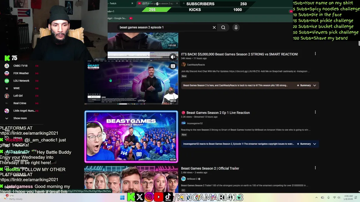
Task: Open more options for IT'S BACK! video
Action: click(x=315, y=54)
